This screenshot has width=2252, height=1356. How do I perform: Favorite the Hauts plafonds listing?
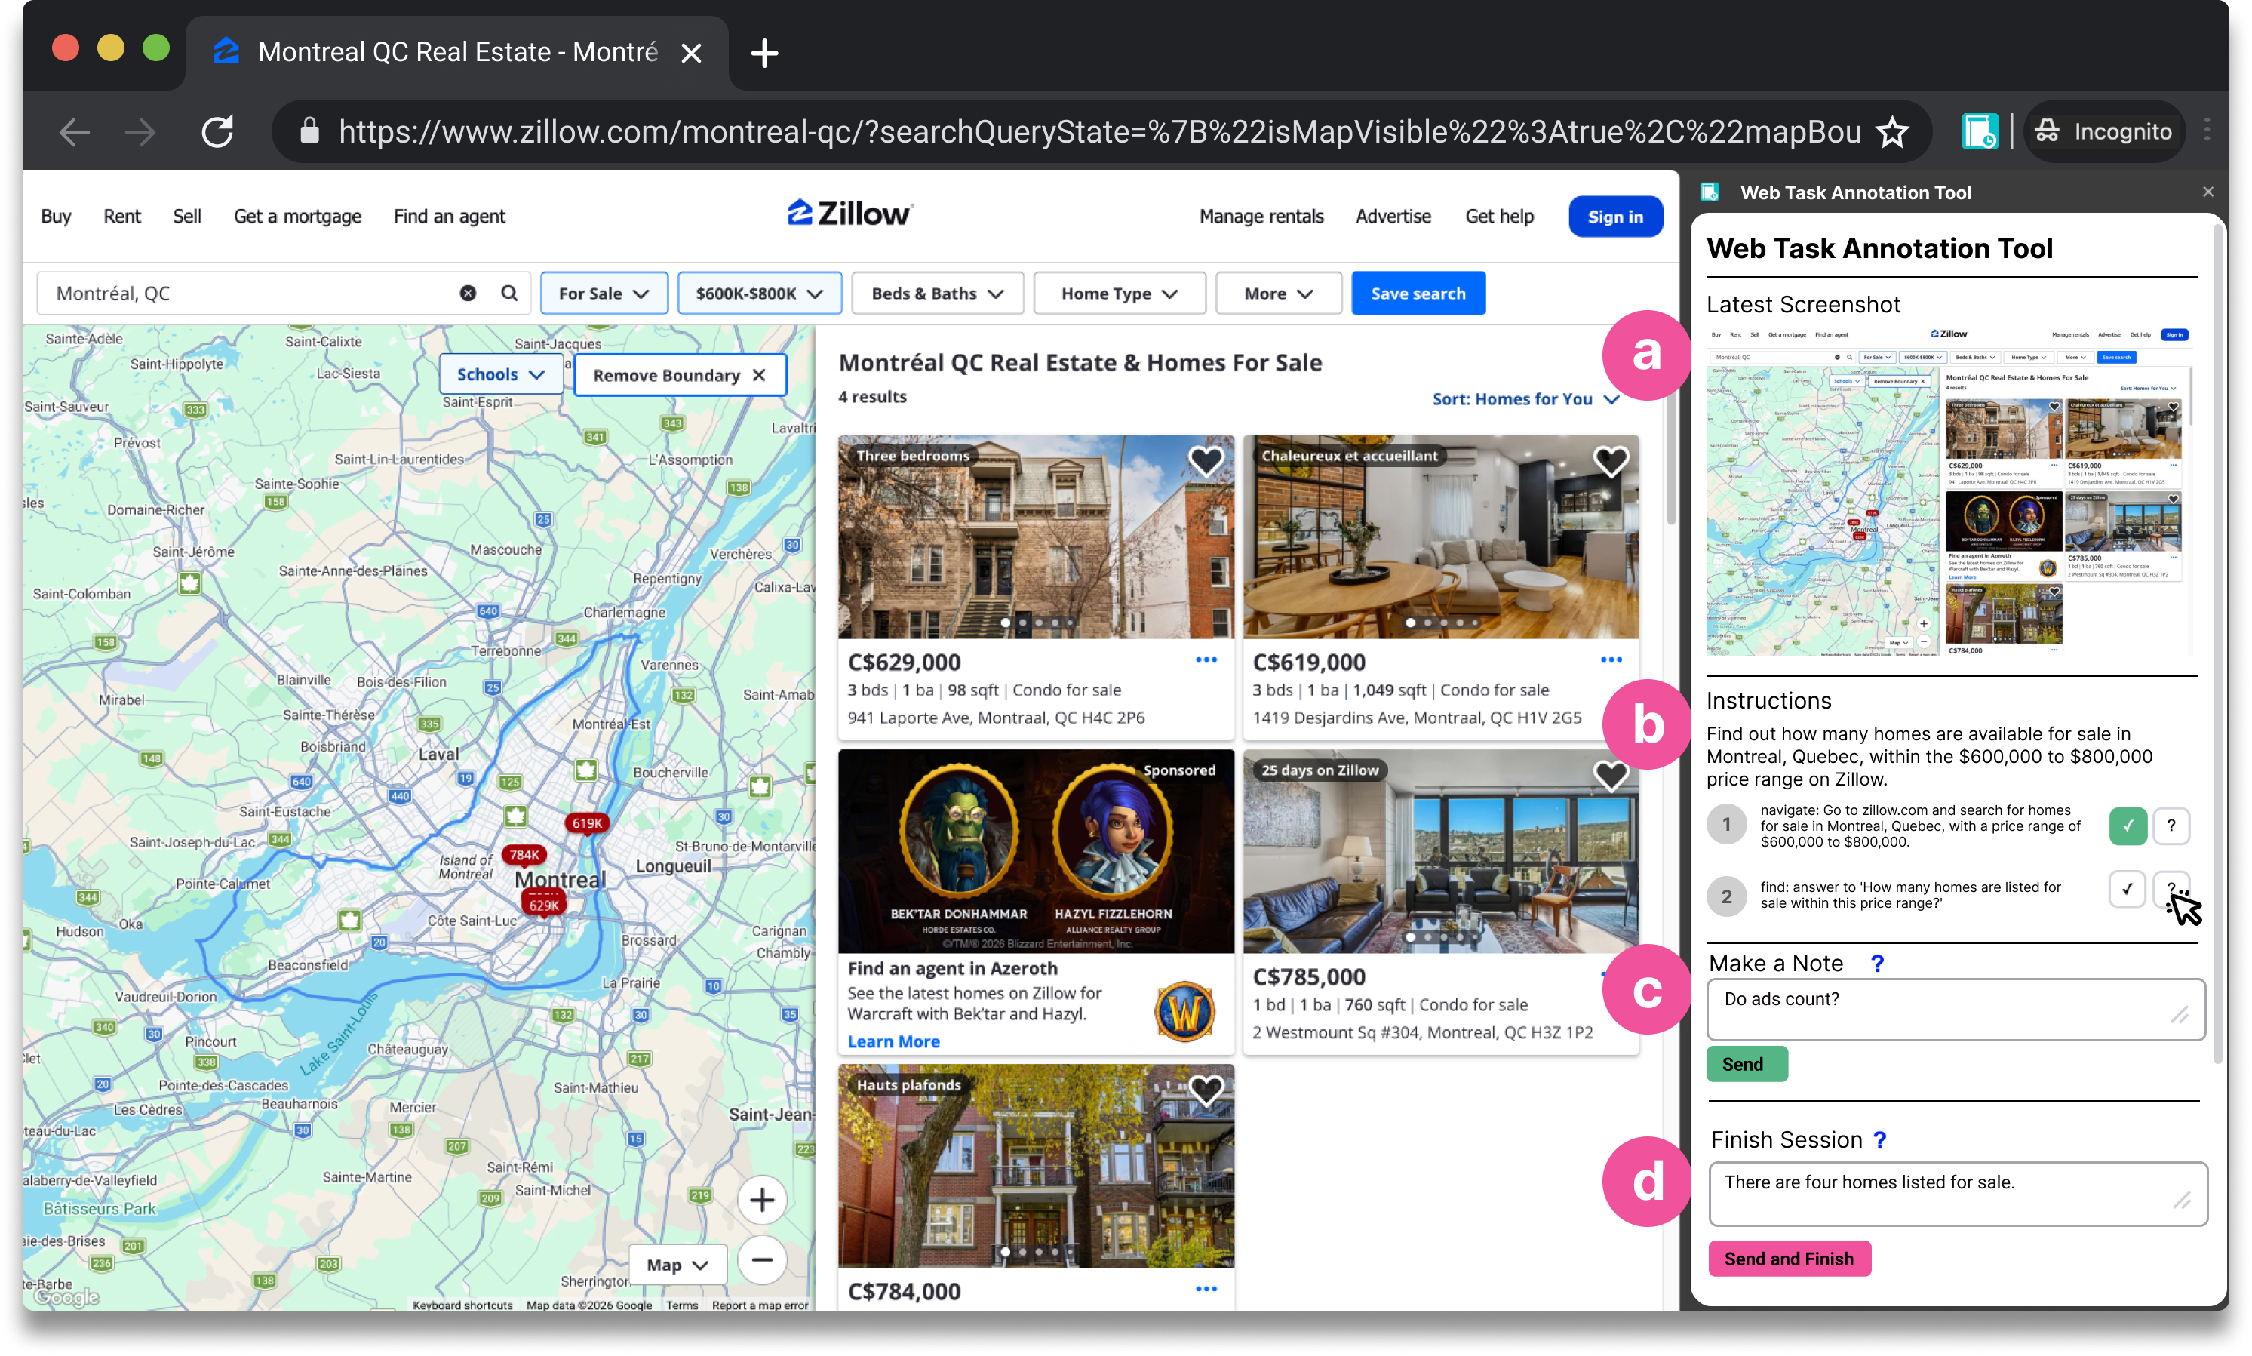(x=1206, y=1090)
